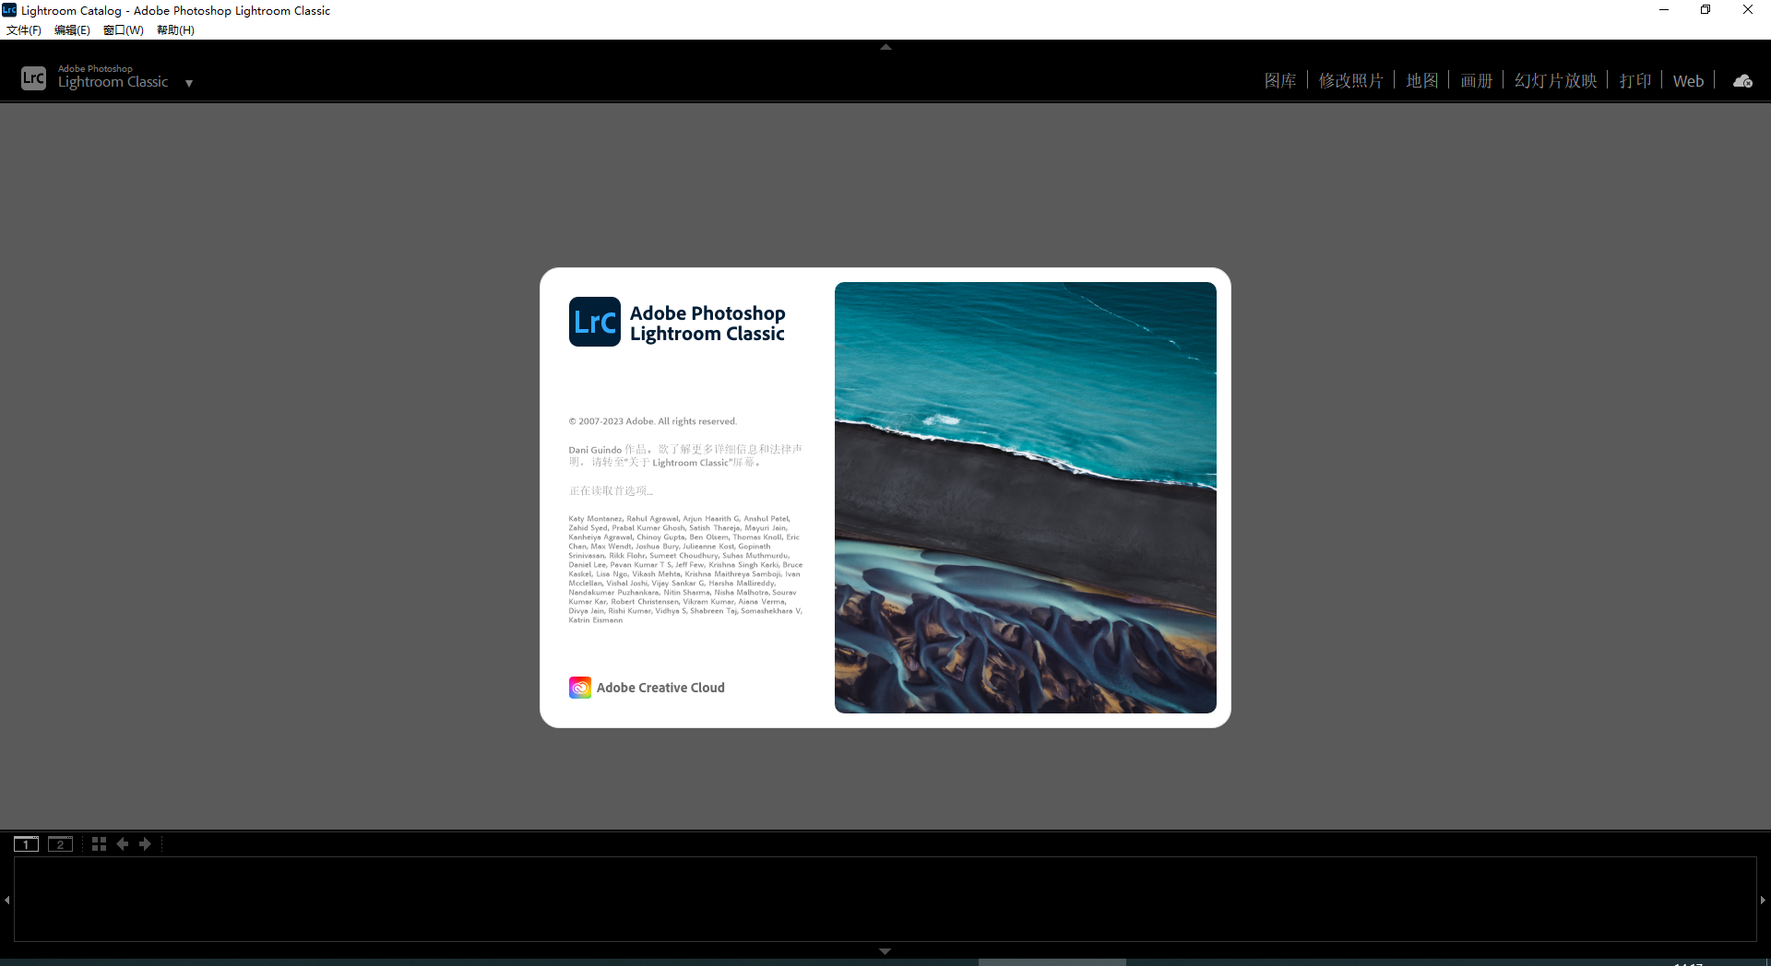This screenshot has width=1771, height=966.
Task: Click the cloud sync status icon
Action: [1742, 80]
